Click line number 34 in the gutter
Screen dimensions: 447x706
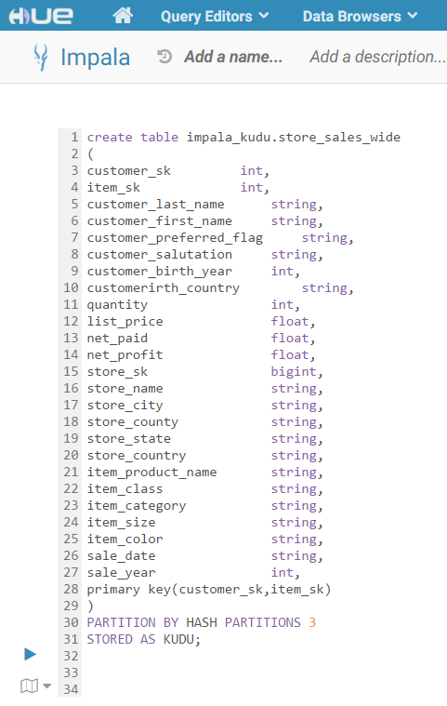click(x=71, y=689)
